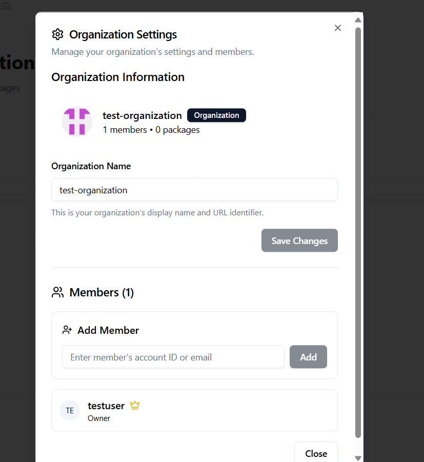Image resolution: width=424 pixels, height=462 pixels.
Task: Focus the Organization Name text field
Action: coord(194,190)
